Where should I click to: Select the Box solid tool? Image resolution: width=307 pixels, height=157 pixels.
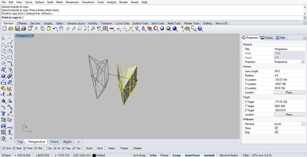pos(3,76)
